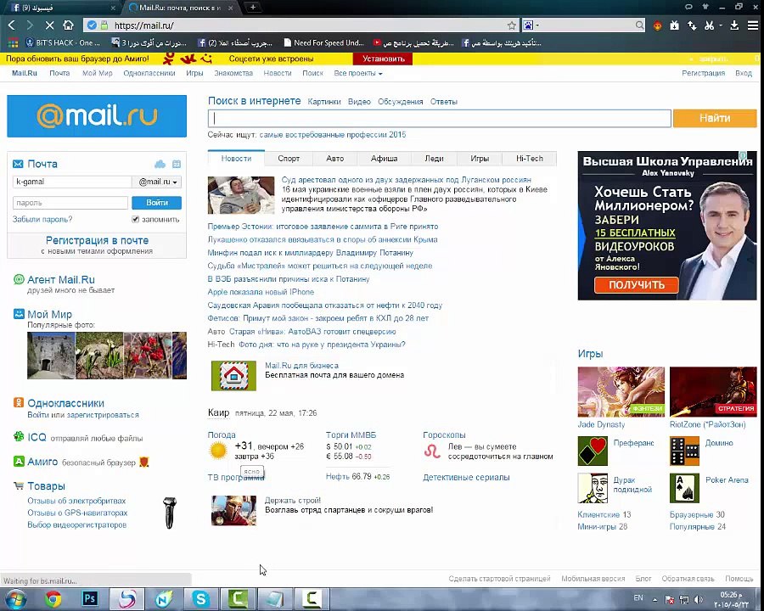This screenshot has width=764, height=611.
Task: Open the Need For Speed bookmark
Action: pos(323,43)
